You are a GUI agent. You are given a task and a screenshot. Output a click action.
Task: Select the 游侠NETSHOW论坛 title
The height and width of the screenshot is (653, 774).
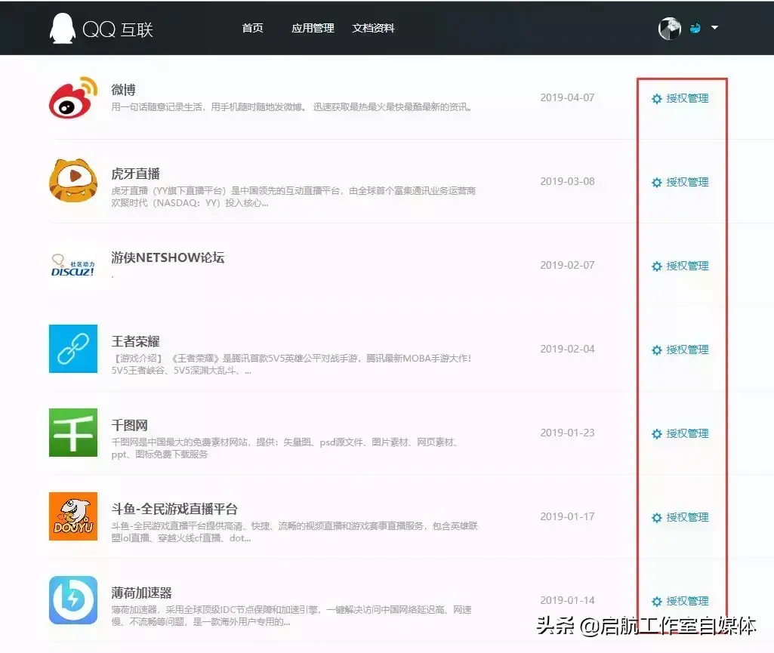[x=168, y=257]
